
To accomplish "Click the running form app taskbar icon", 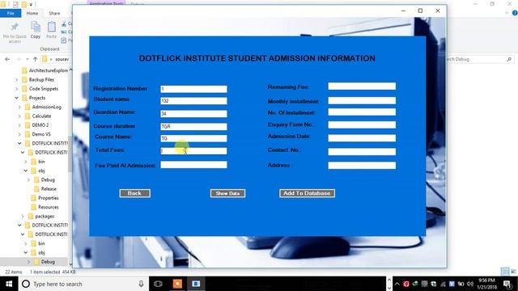I will click(x=196, y=284).
